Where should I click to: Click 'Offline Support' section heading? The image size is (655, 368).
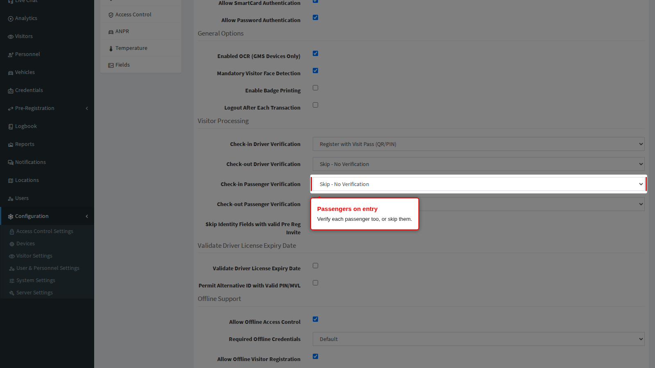[x=219, y=299]
